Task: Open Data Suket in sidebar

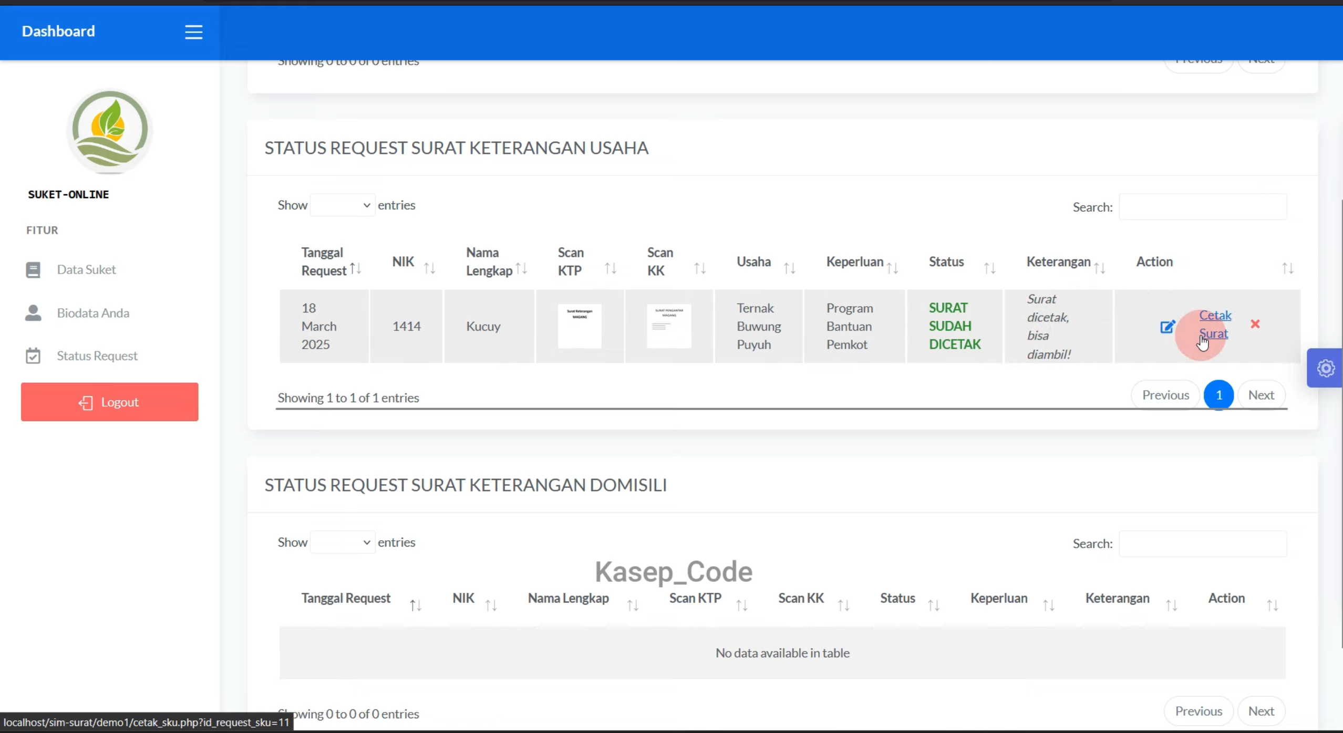Action: (x=86, y=269)
